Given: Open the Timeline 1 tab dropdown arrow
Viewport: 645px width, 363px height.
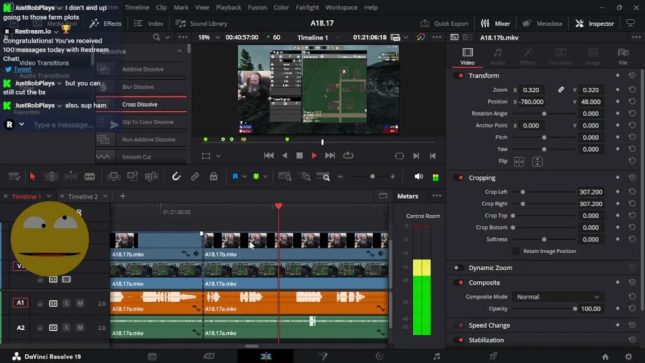Looking at the screenshot, I should [49, 196].
